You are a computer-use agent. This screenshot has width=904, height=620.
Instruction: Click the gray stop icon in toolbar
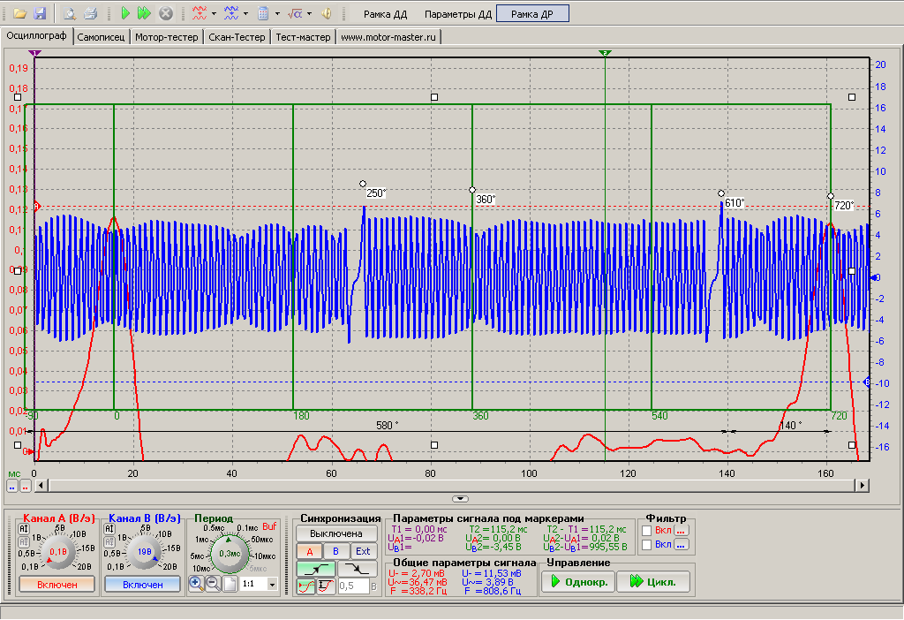coord(165,13)
